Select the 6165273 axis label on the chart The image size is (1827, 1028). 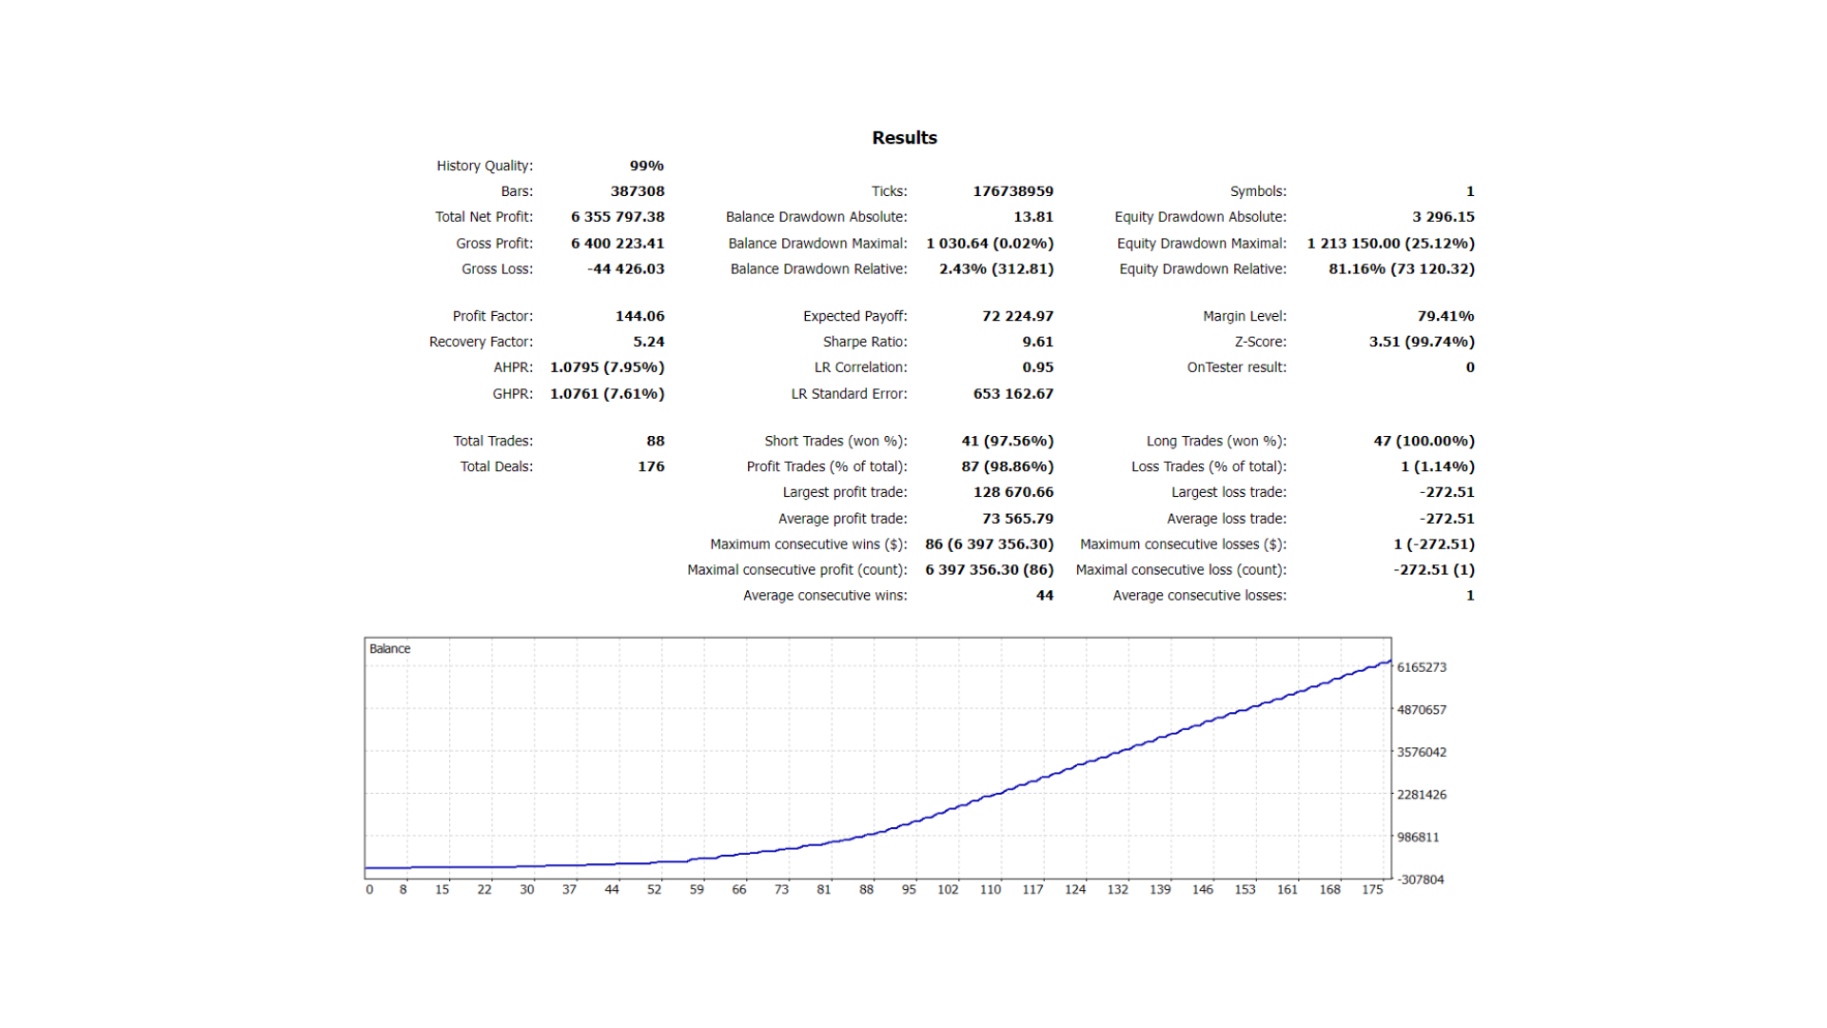pos(1420,666)
